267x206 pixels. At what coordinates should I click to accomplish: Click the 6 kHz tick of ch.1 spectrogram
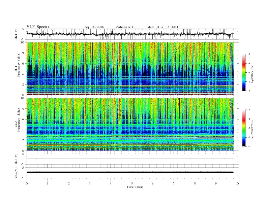(24, 64)
